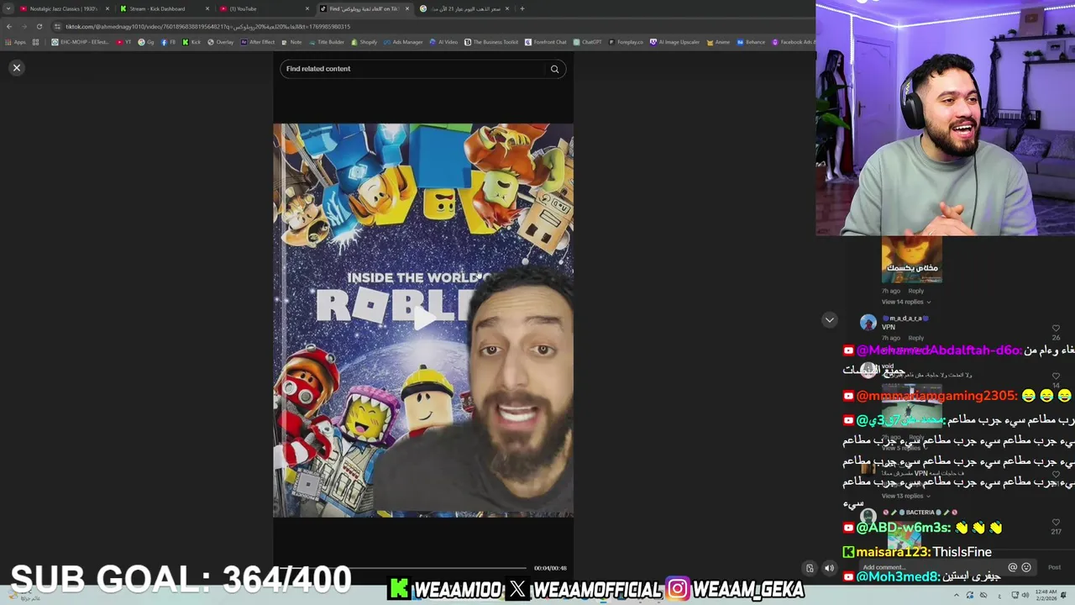Open the After Effect bookmark

click(x=258, y=42)
